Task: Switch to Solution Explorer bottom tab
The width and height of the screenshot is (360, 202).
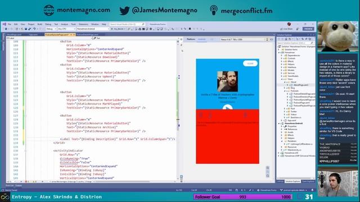Action: (x=292, y=181)
